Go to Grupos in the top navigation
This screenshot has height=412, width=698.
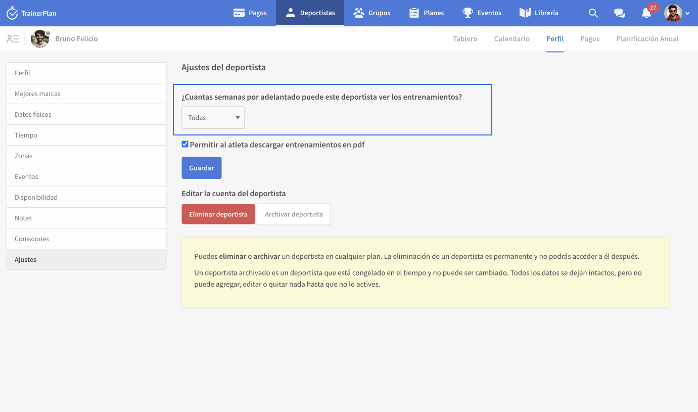(371, 13)
